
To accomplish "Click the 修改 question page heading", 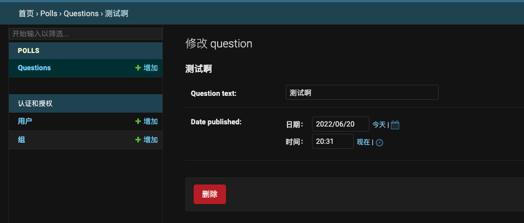I will pyautogui.click(x=219, y=43).
